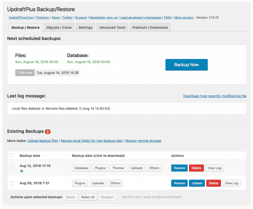253x209 pixels.
Task: Download Plugins from Aug 06 backup
Action: (80, 183)
